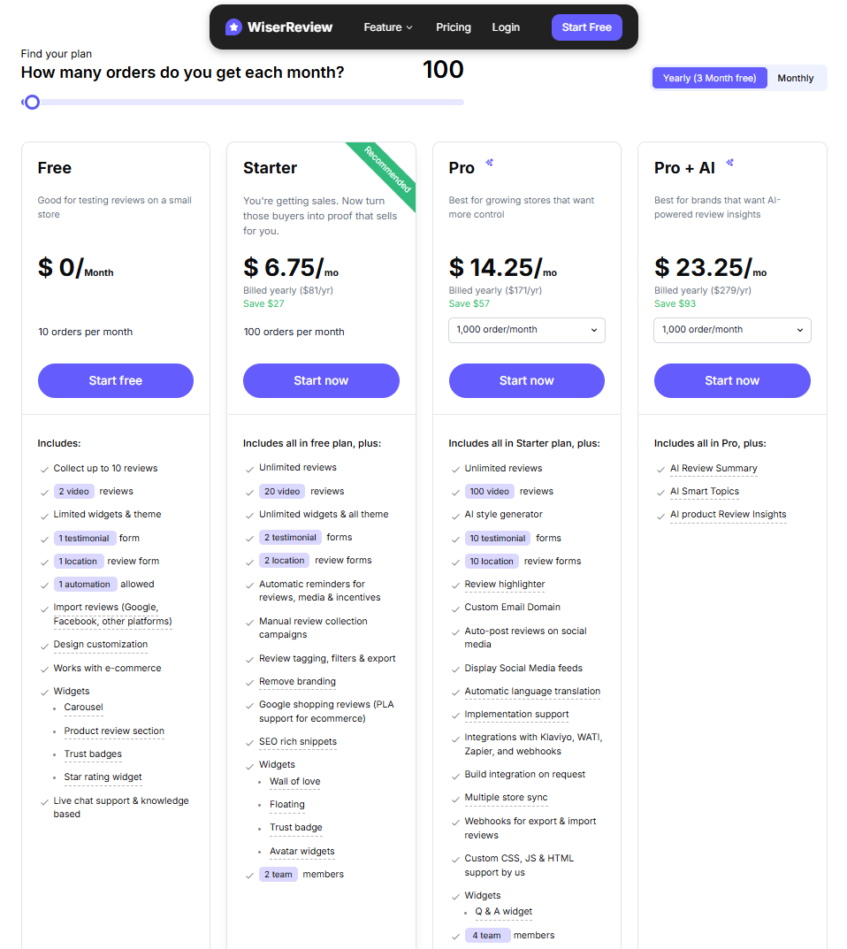Open the order quantity dropdown in Pro + AI
Screen dimensions: 847x949
pos(732,330)
